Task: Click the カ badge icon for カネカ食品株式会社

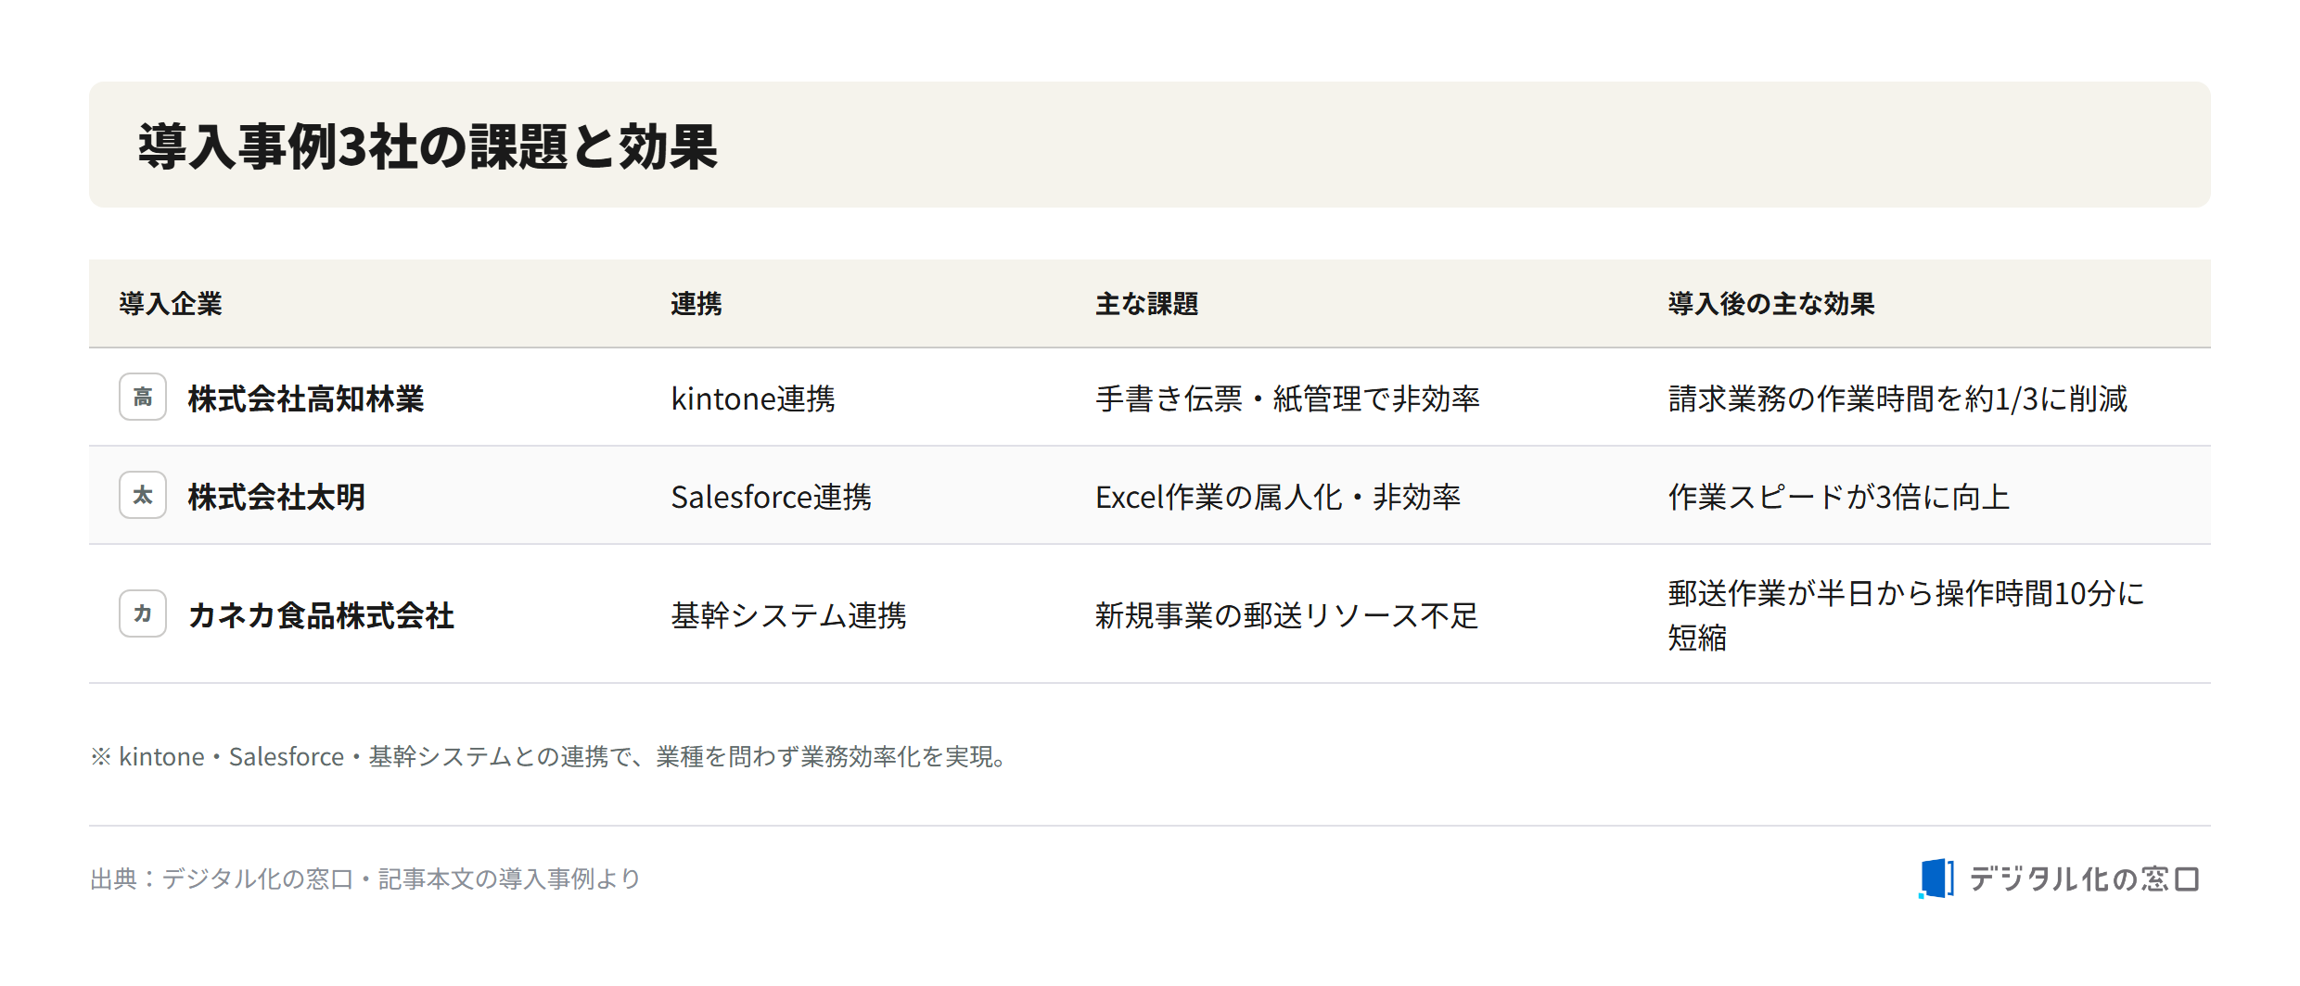Action: pyautogui.click(x=143, y=613)
